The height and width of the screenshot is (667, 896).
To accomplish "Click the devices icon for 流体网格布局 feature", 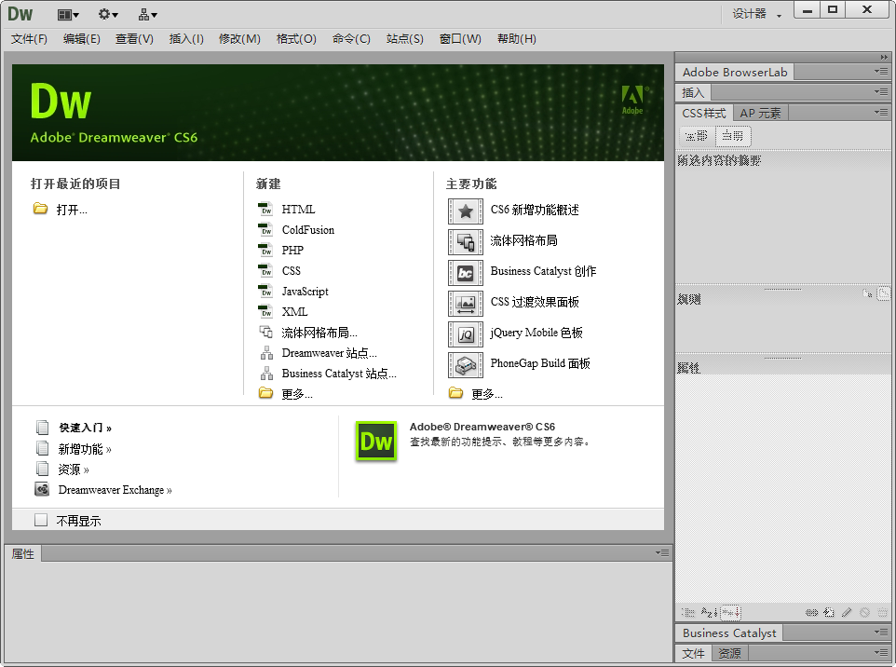I will [465, 242].
